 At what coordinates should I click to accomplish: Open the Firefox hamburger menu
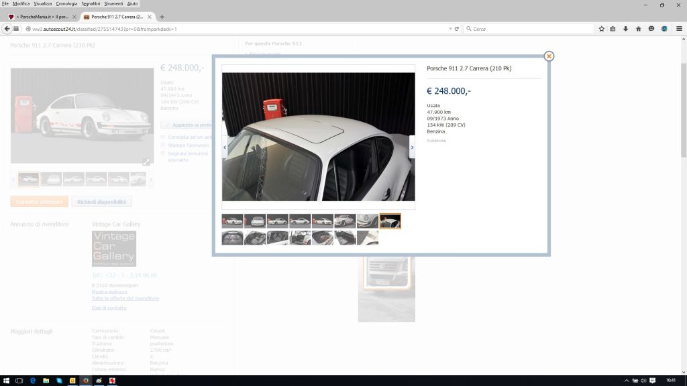pyautogui.click(x=679, y=29)
